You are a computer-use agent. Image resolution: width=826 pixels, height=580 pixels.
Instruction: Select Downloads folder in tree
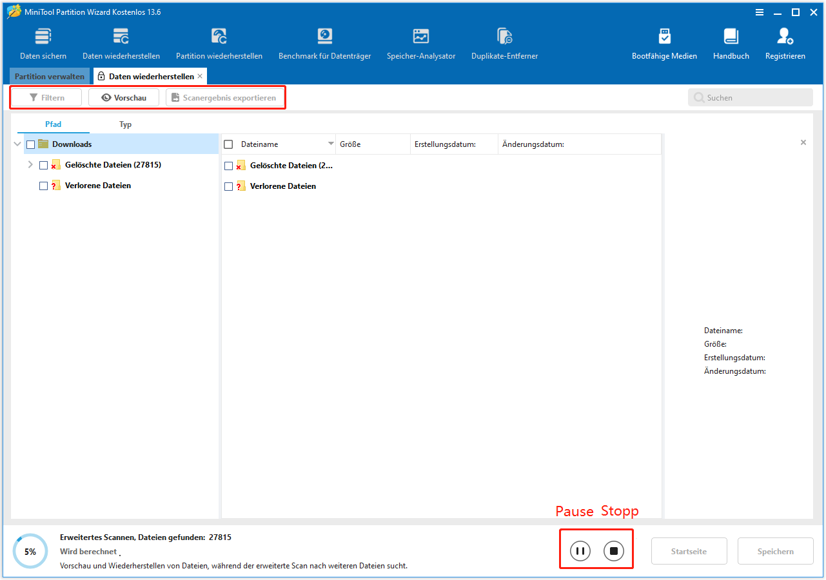click(72, 144)
